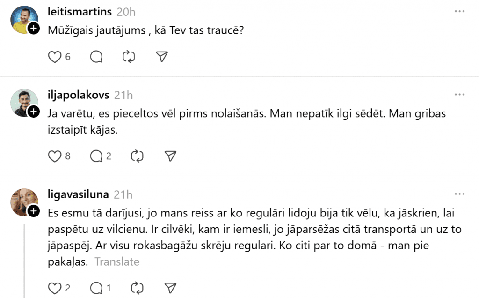Follow ligavasiluna using avatar plus badge
This screenshot has height=298, width=479.
point(33,211)
